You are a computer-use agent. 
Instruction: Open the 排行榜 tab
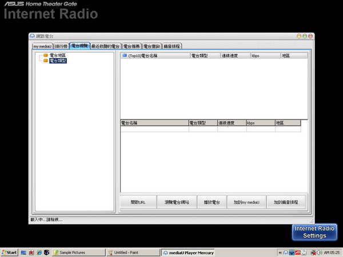pos(61,46)
